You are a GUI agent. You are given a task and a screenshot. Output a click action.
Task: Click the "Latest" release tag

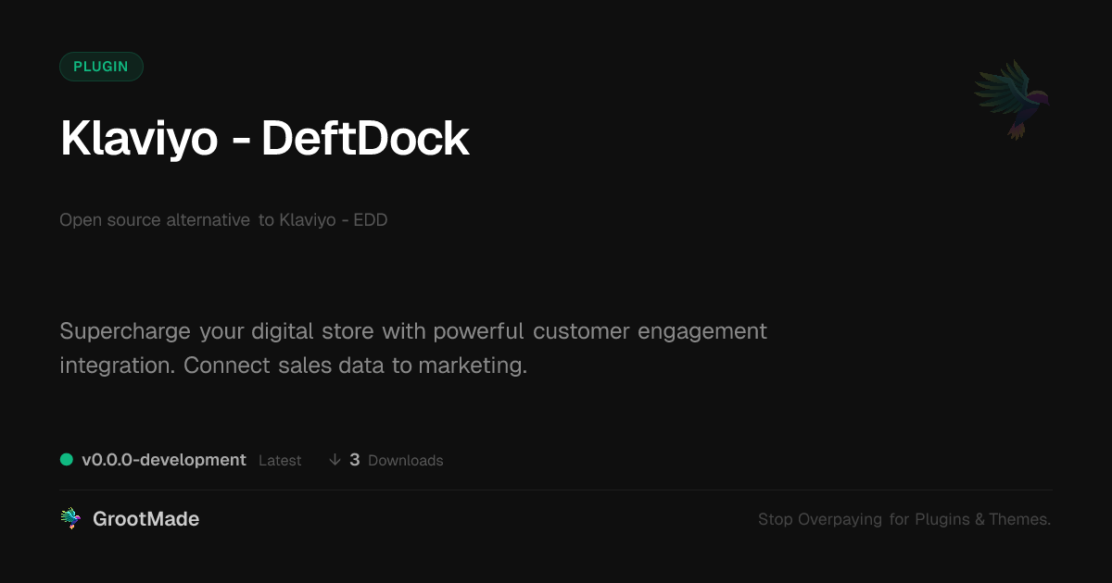point(280,461)
